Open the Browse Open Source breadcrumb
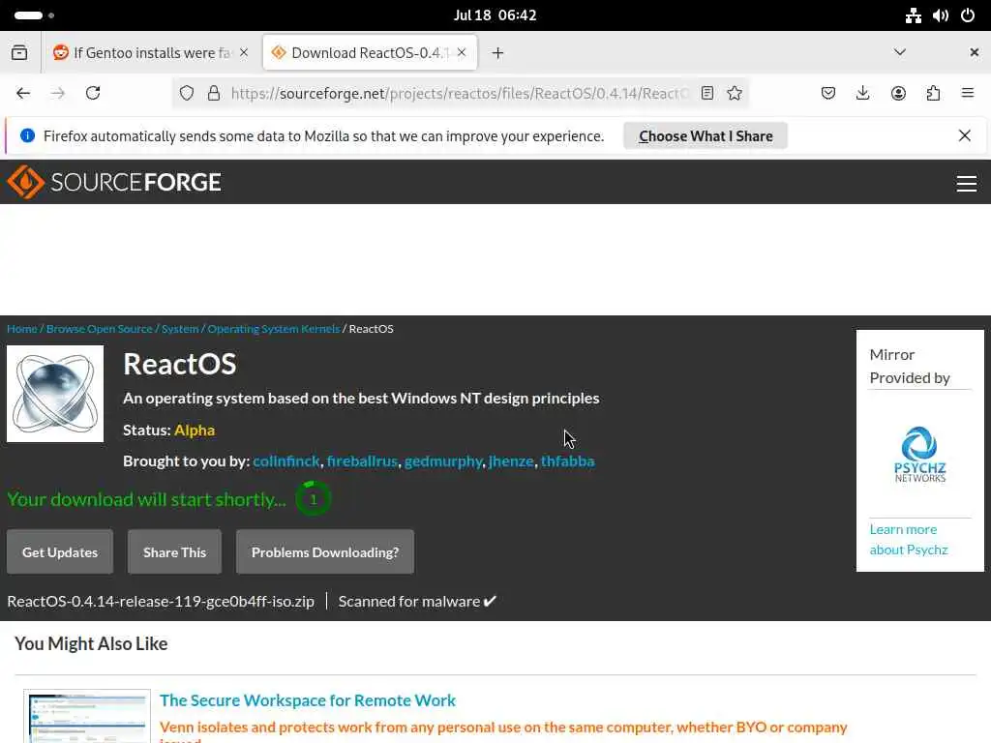Viewport: 991px width, 743px height. pyautogui.click(x=100, y=329)
